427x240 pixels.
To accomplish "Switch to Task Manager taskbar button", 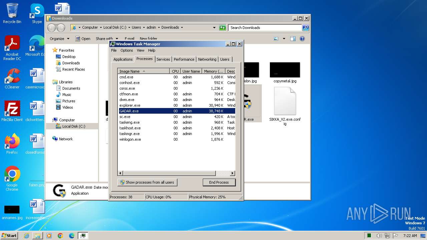I will pos(83,236).
